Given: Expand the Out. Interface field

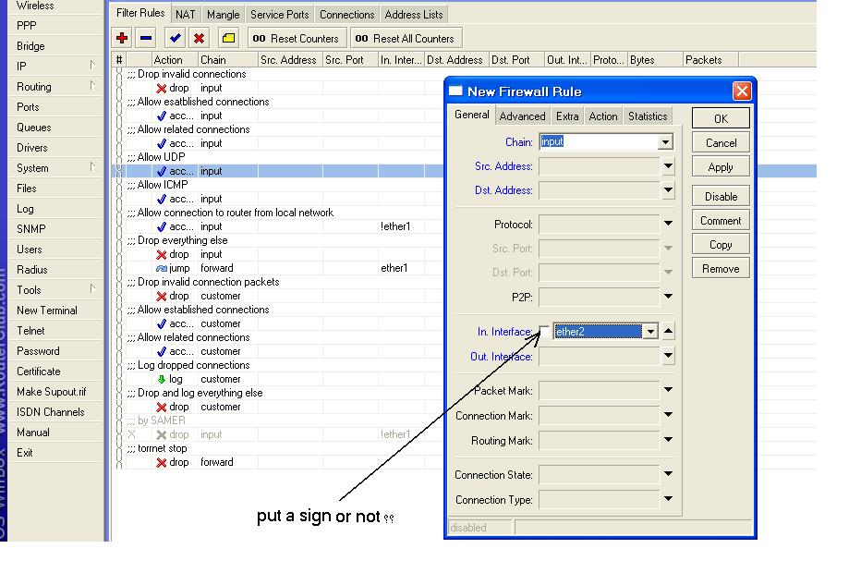Looking at the screenshot, I should click(x=668, y=356).
